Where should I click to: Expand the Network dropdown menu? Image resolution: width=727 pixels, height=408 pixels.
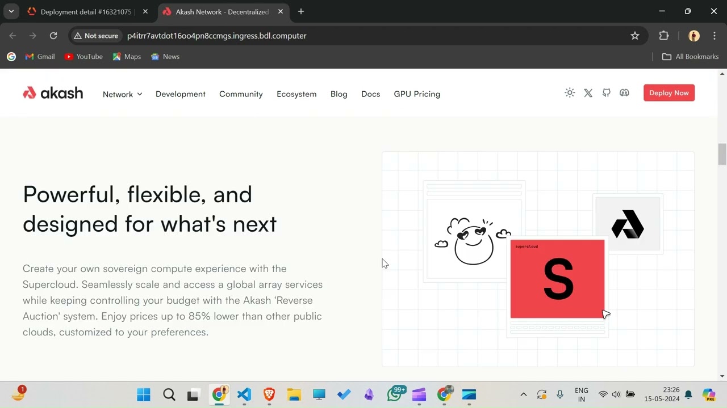point(122,94)
